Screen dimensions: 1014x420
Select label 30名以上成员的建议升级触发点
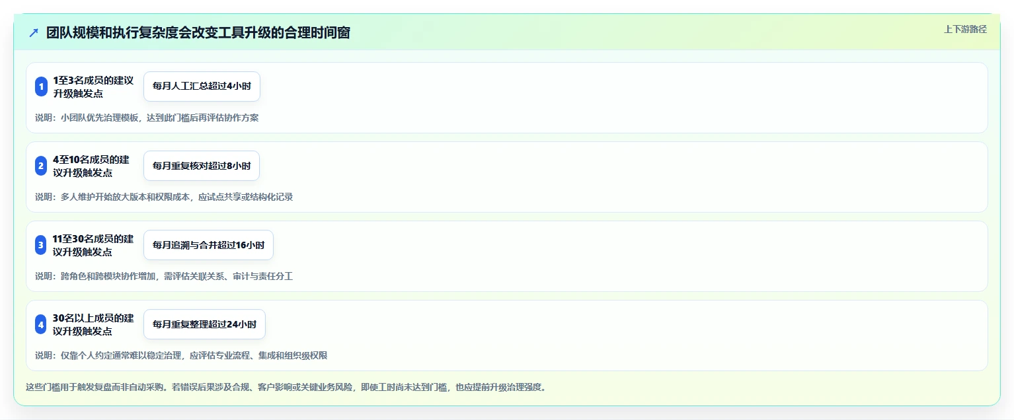click(x=93, y=324)
